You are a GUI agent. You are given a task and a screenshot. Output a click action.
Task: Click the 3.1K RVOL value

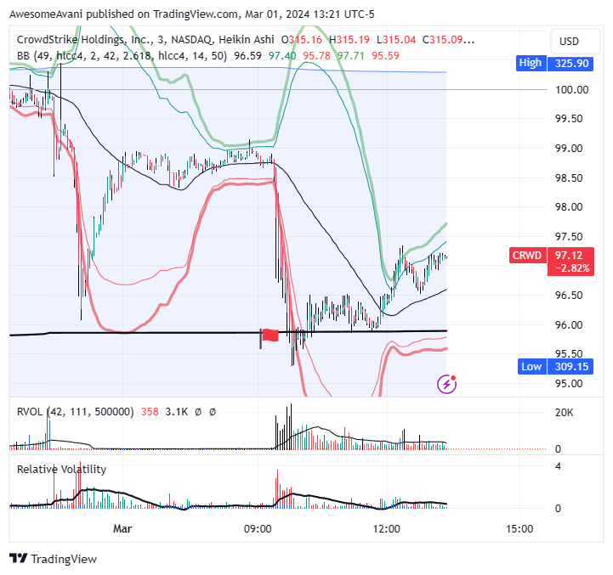(x=176, y=412)
